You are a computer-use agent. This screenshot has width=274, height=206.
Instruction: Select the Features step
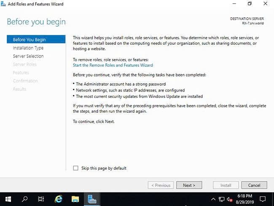(21, 73)
